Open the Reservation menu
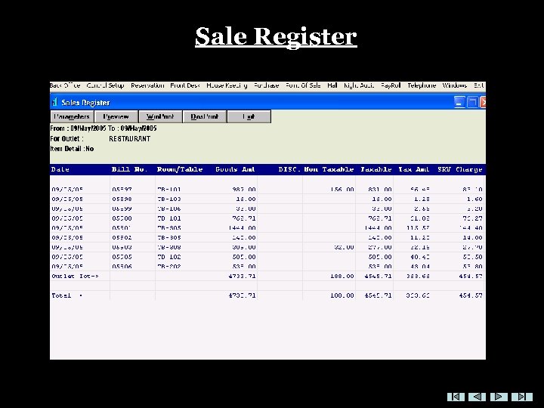Image resolution: width=544 pixels, height=408 pixels. (x=147, y=85)
